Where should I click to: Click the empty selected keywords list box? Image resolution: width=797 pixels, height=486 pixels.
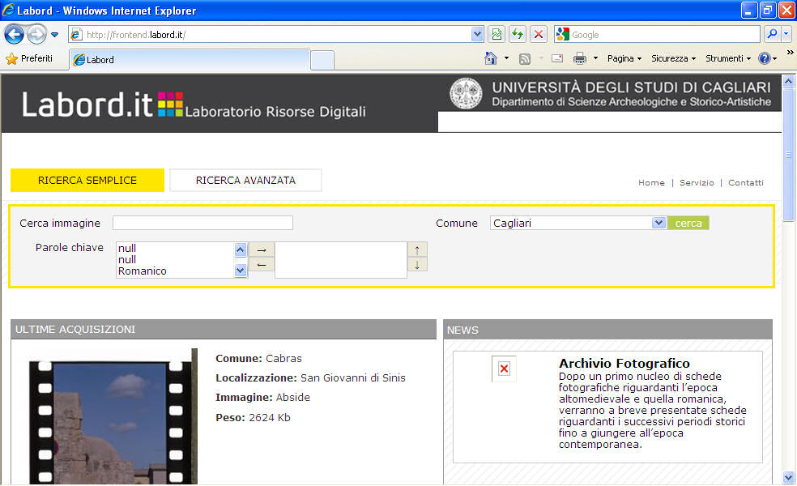(x=340, y=260)
